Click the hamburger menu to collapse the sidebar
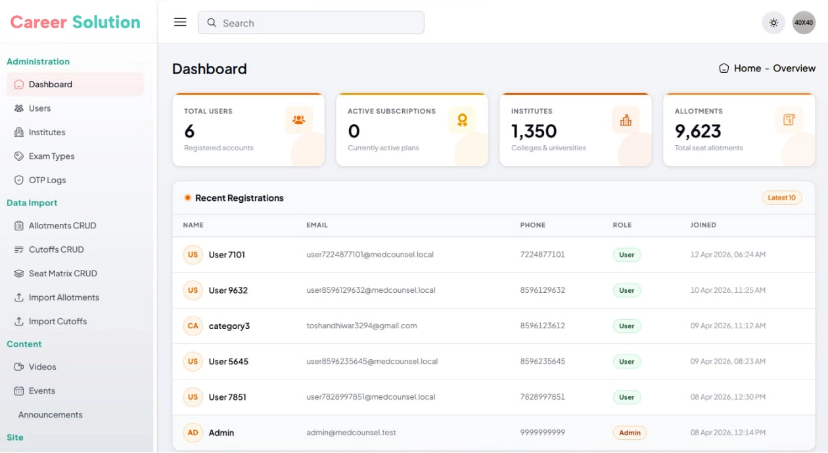The width and height of the screenshot is (828, 453). pos(179,22)
